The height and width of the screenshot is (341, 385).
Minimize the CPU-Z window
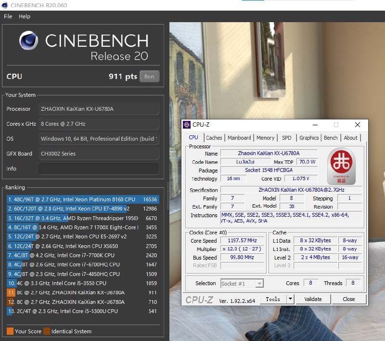(315, 125)
